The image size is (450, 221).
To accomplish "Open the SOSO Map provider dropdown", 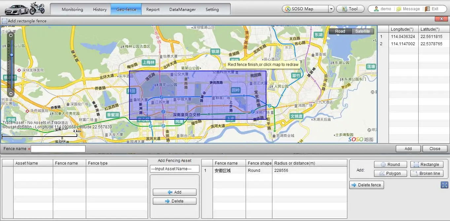I will click(331, 9).
